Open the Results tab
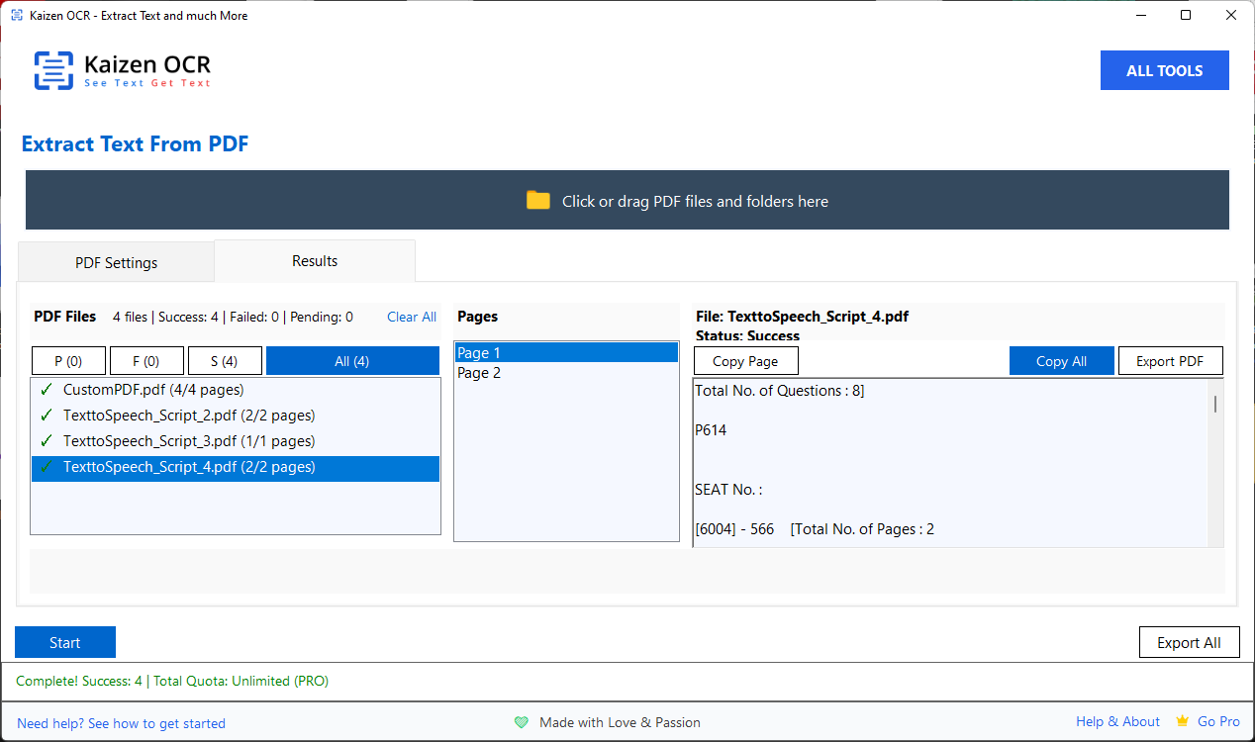Screen dimensions: 1255x742 click(x=315, y=261)
